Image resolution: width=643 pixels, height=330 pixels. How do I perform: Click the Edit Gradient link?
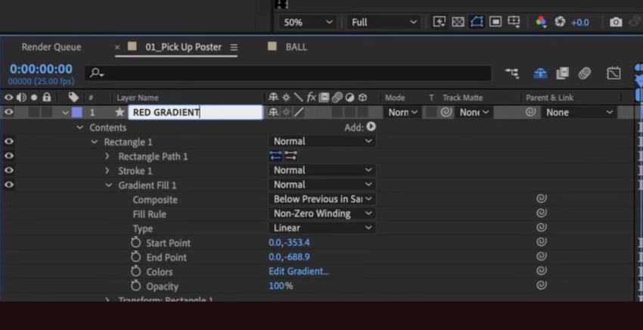tap(299, 271)
